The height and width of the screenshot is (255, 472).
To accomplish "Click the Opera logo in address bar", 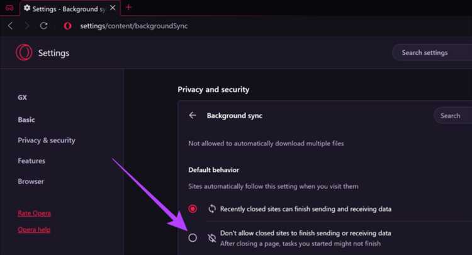I will 67,26.
